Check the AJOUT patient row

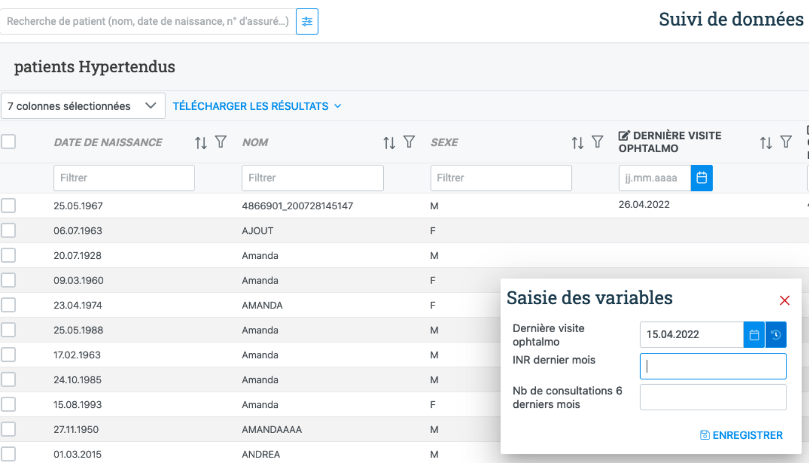(x=8, y=230)
